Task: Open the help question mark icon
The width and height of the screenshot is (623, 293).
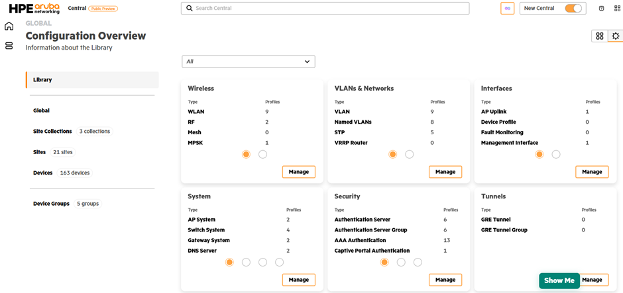Action: (602, 9)
